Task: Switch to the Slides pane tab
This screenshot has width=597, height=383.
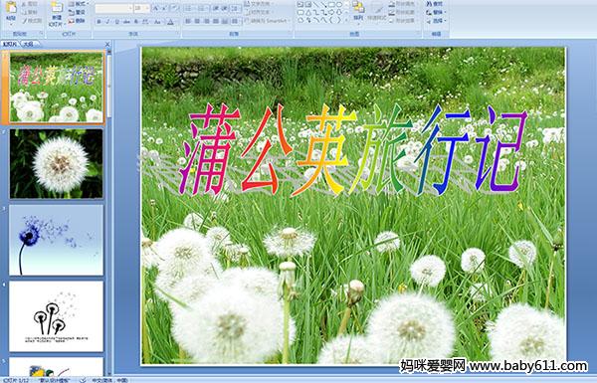Action: pos(10,44)
